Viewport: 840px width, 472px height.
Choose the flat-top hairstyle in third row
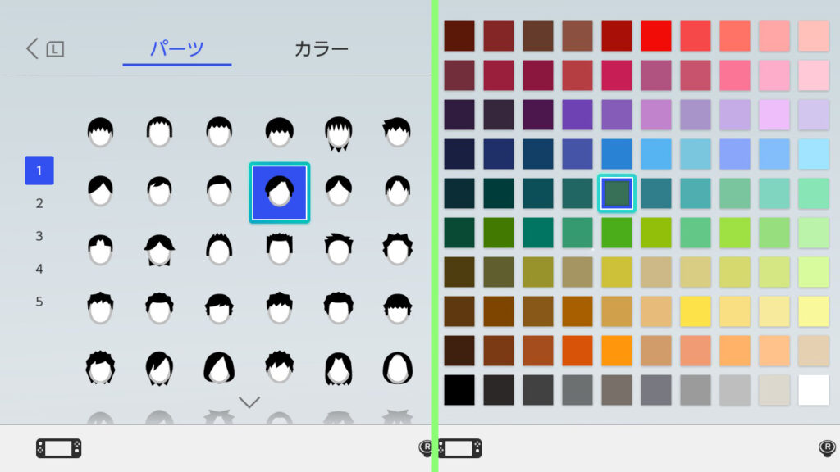pos(280,249)
